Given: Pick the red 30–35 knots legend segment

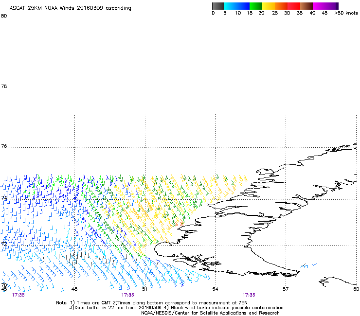Looking at the screenshot, I should [294, 6].
